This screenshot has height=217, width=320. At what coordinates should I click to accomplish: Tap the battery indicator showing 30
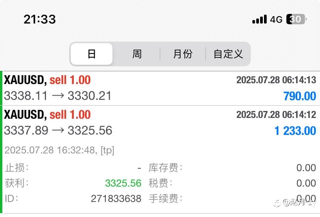297,19
